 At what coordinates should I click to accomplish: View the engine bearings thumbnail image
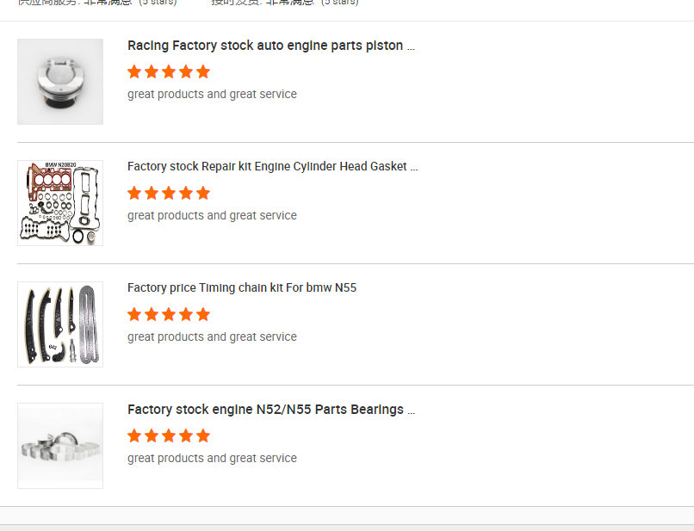click(x=60, y=446)
